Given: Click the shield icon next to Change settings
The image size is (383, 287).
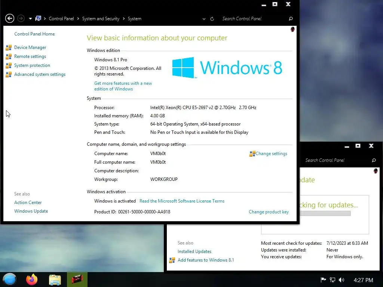Looking at the screenshot, I should coord(252,154).
